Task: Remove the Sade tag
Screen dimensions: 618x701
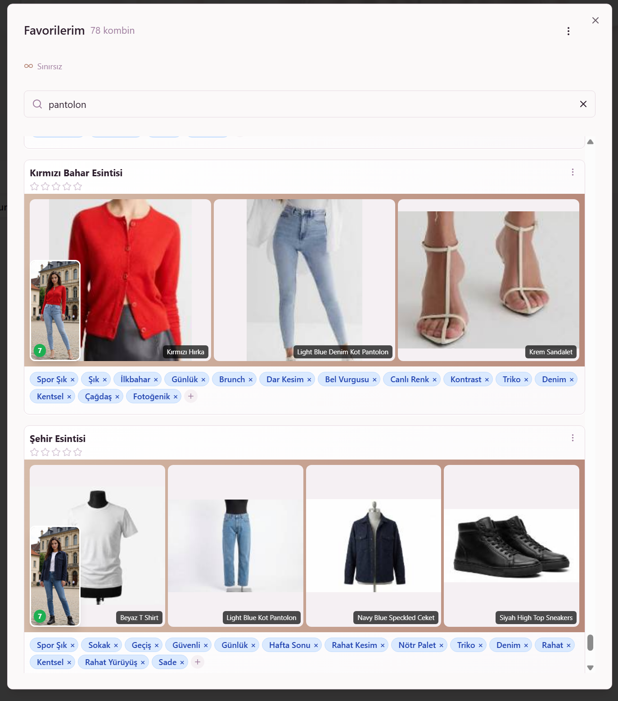Action: coord(182,663)
